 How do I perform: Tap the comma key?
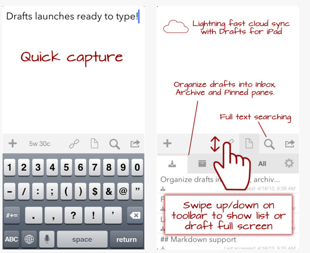click(x=53, y=215)
